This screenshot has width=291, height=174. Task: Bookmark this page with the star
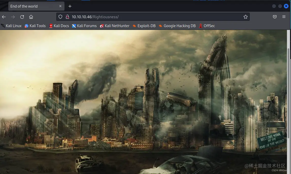coord(246,17)
